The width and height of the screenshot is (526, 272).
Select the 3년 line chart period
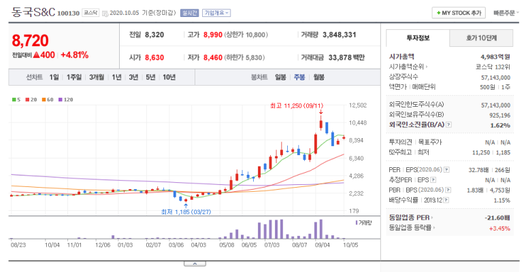pos(133,78)
